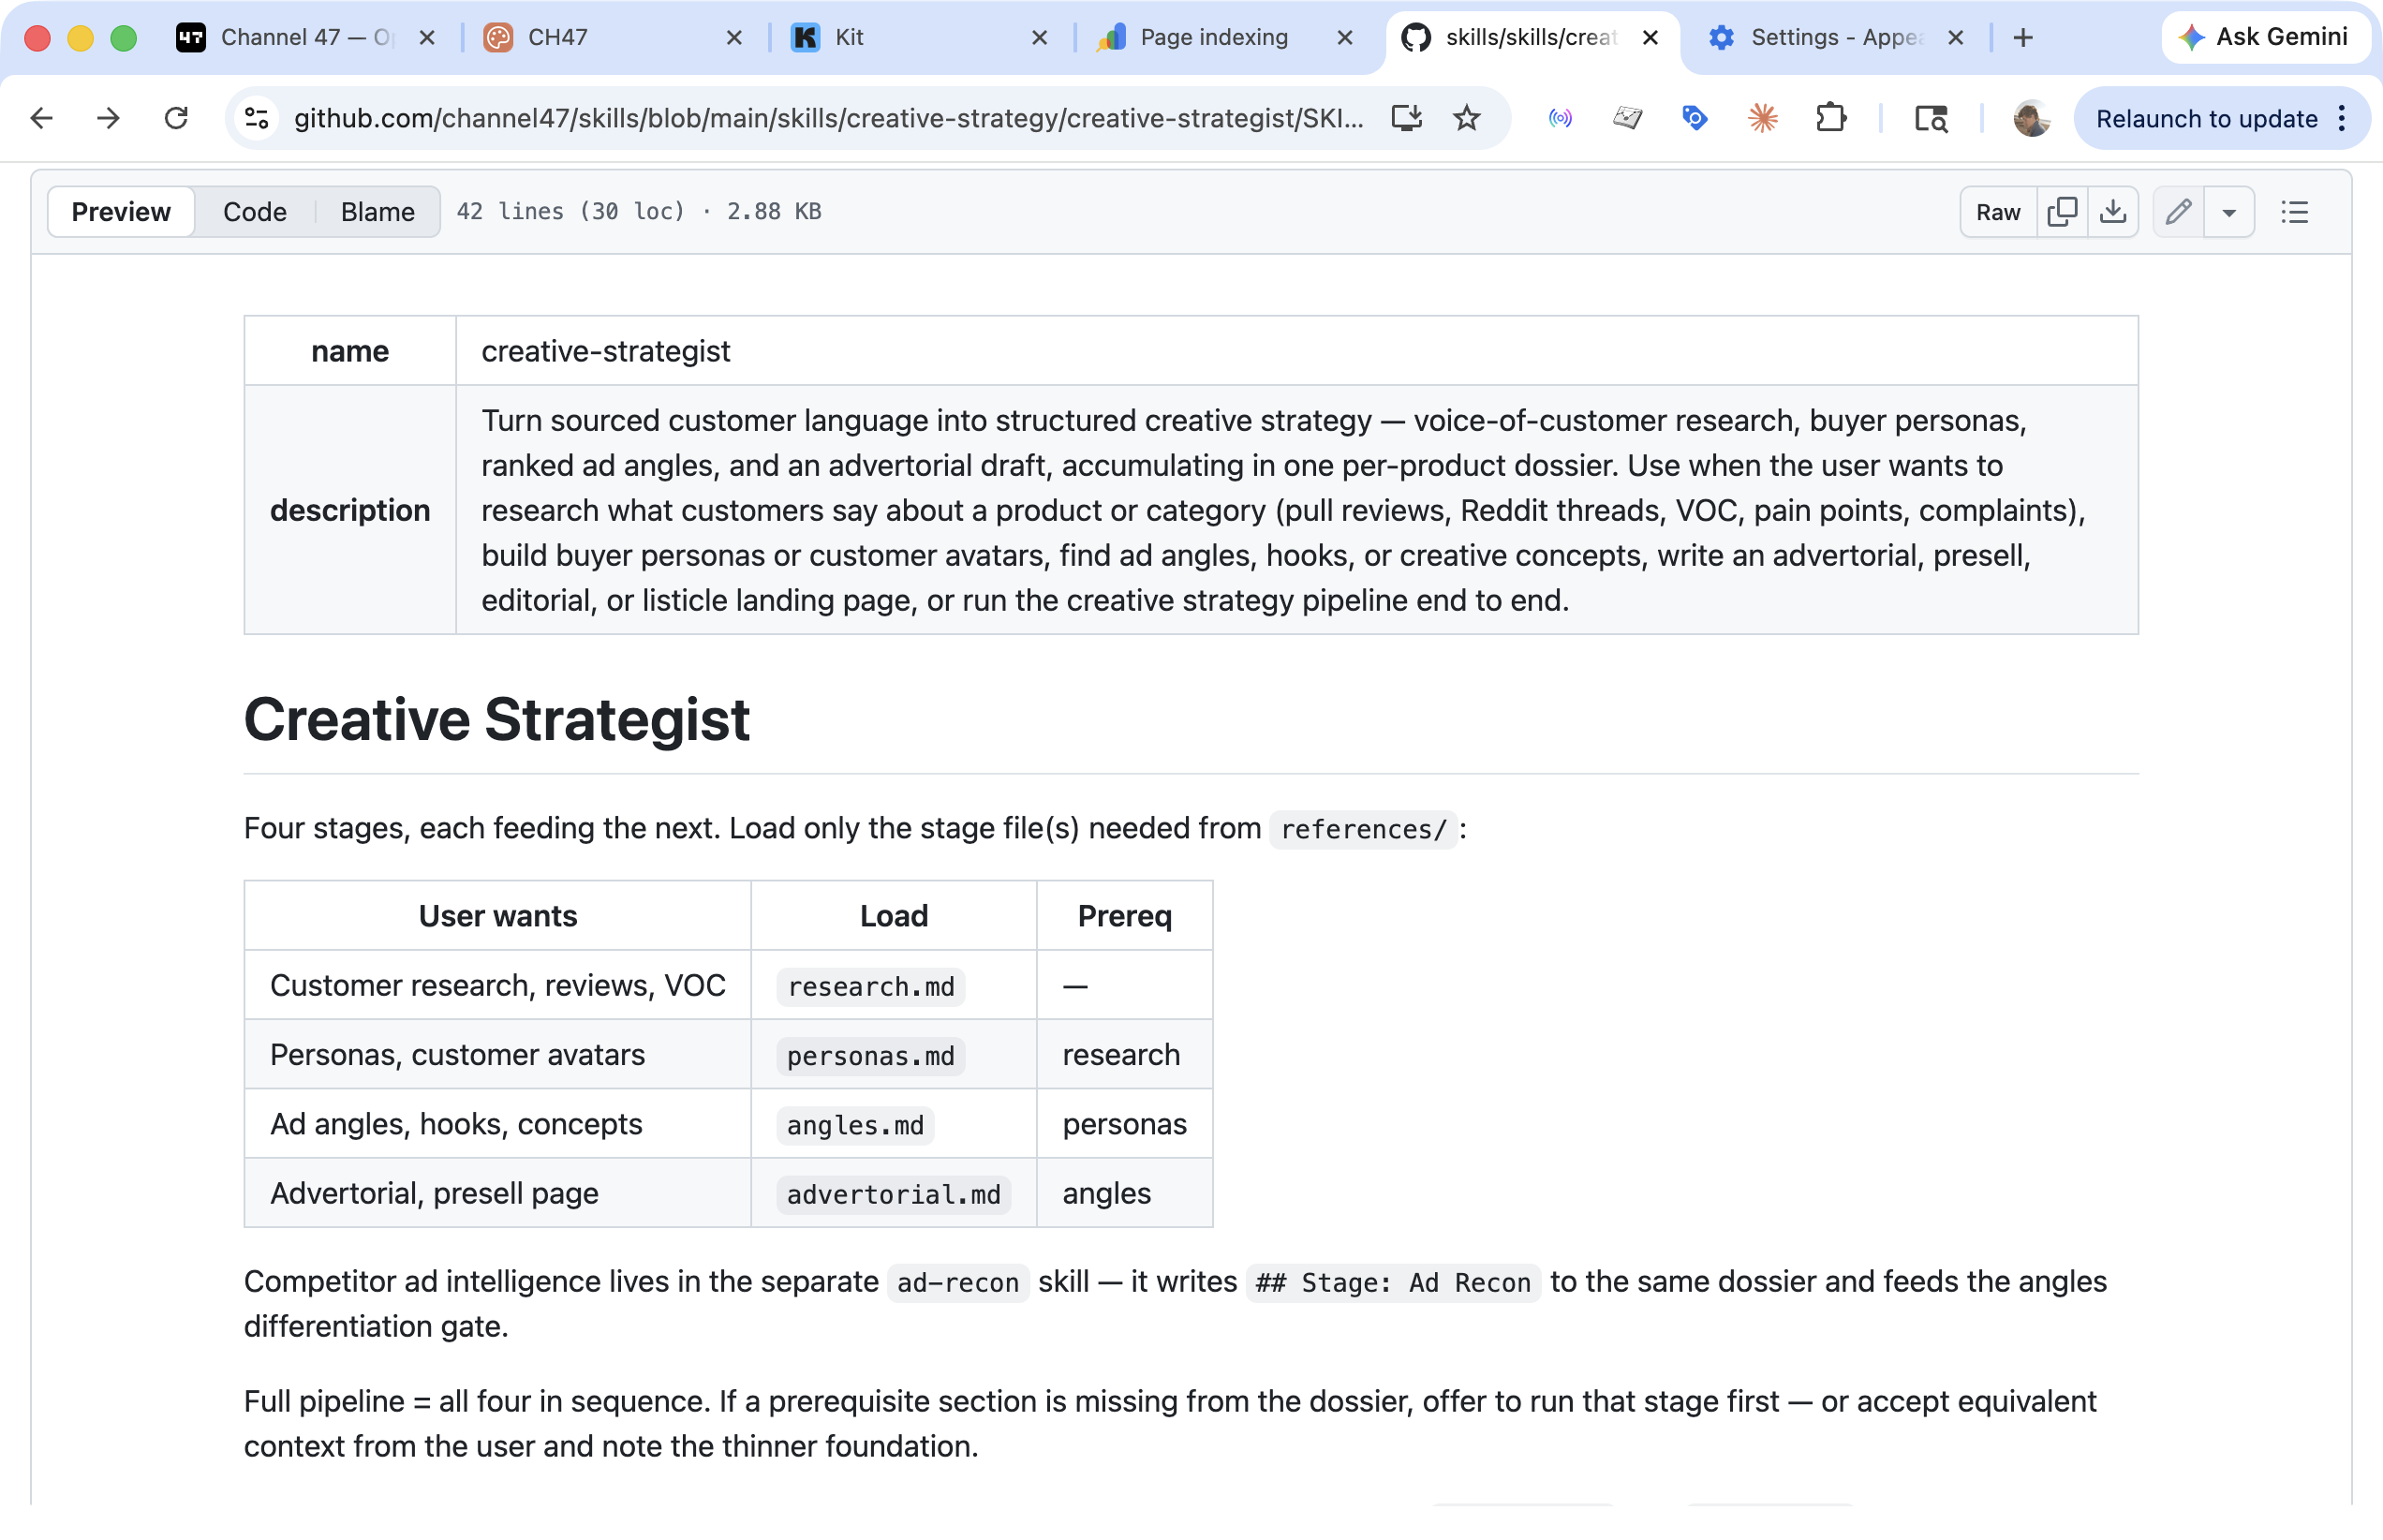Click the 'User wants' column header

click(497, 915)
